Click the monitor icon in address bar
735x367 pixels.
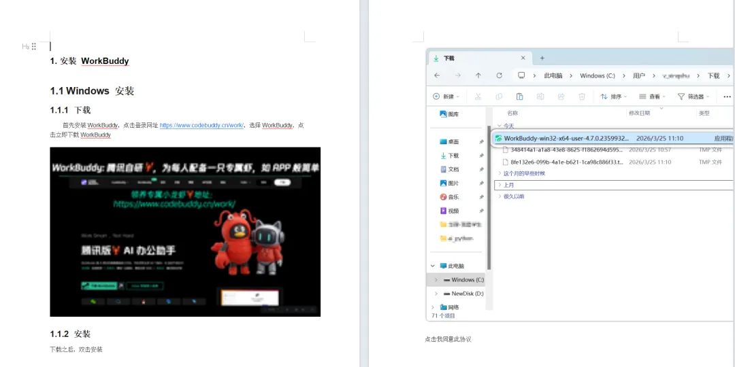tap(521, 75)
